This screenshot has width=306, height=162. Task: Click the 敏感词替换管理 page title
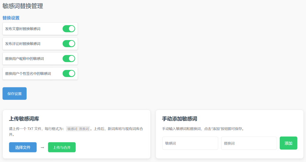(23, 6)
